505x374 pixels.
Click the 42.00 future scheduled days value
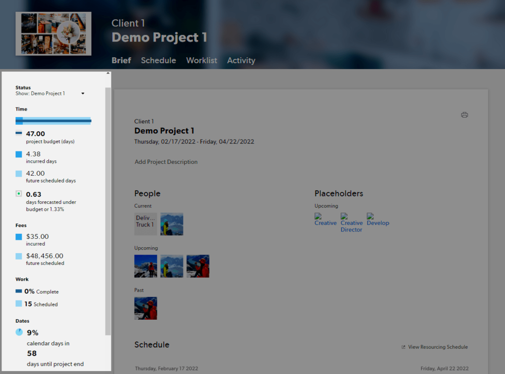coord(36,173)
